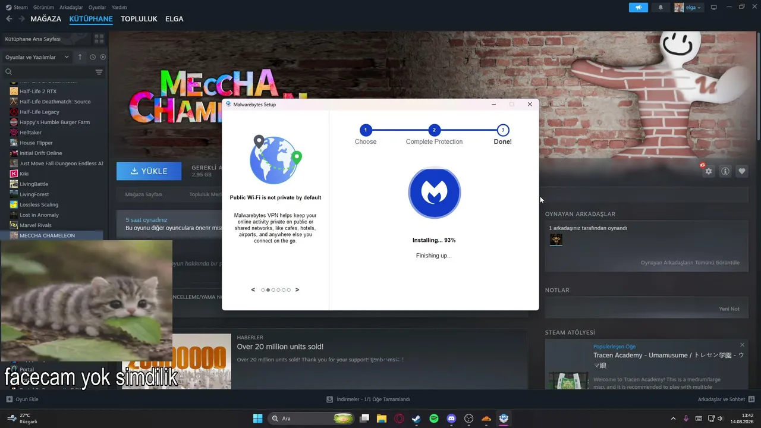Viewport: 761px width, 428px height.
Task: Switch Steam to Big Picture mode
Action: 713,8
